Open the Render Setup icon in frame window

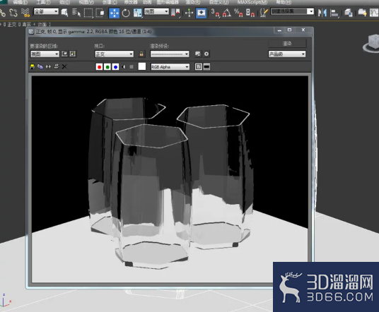tap(198, 54)
